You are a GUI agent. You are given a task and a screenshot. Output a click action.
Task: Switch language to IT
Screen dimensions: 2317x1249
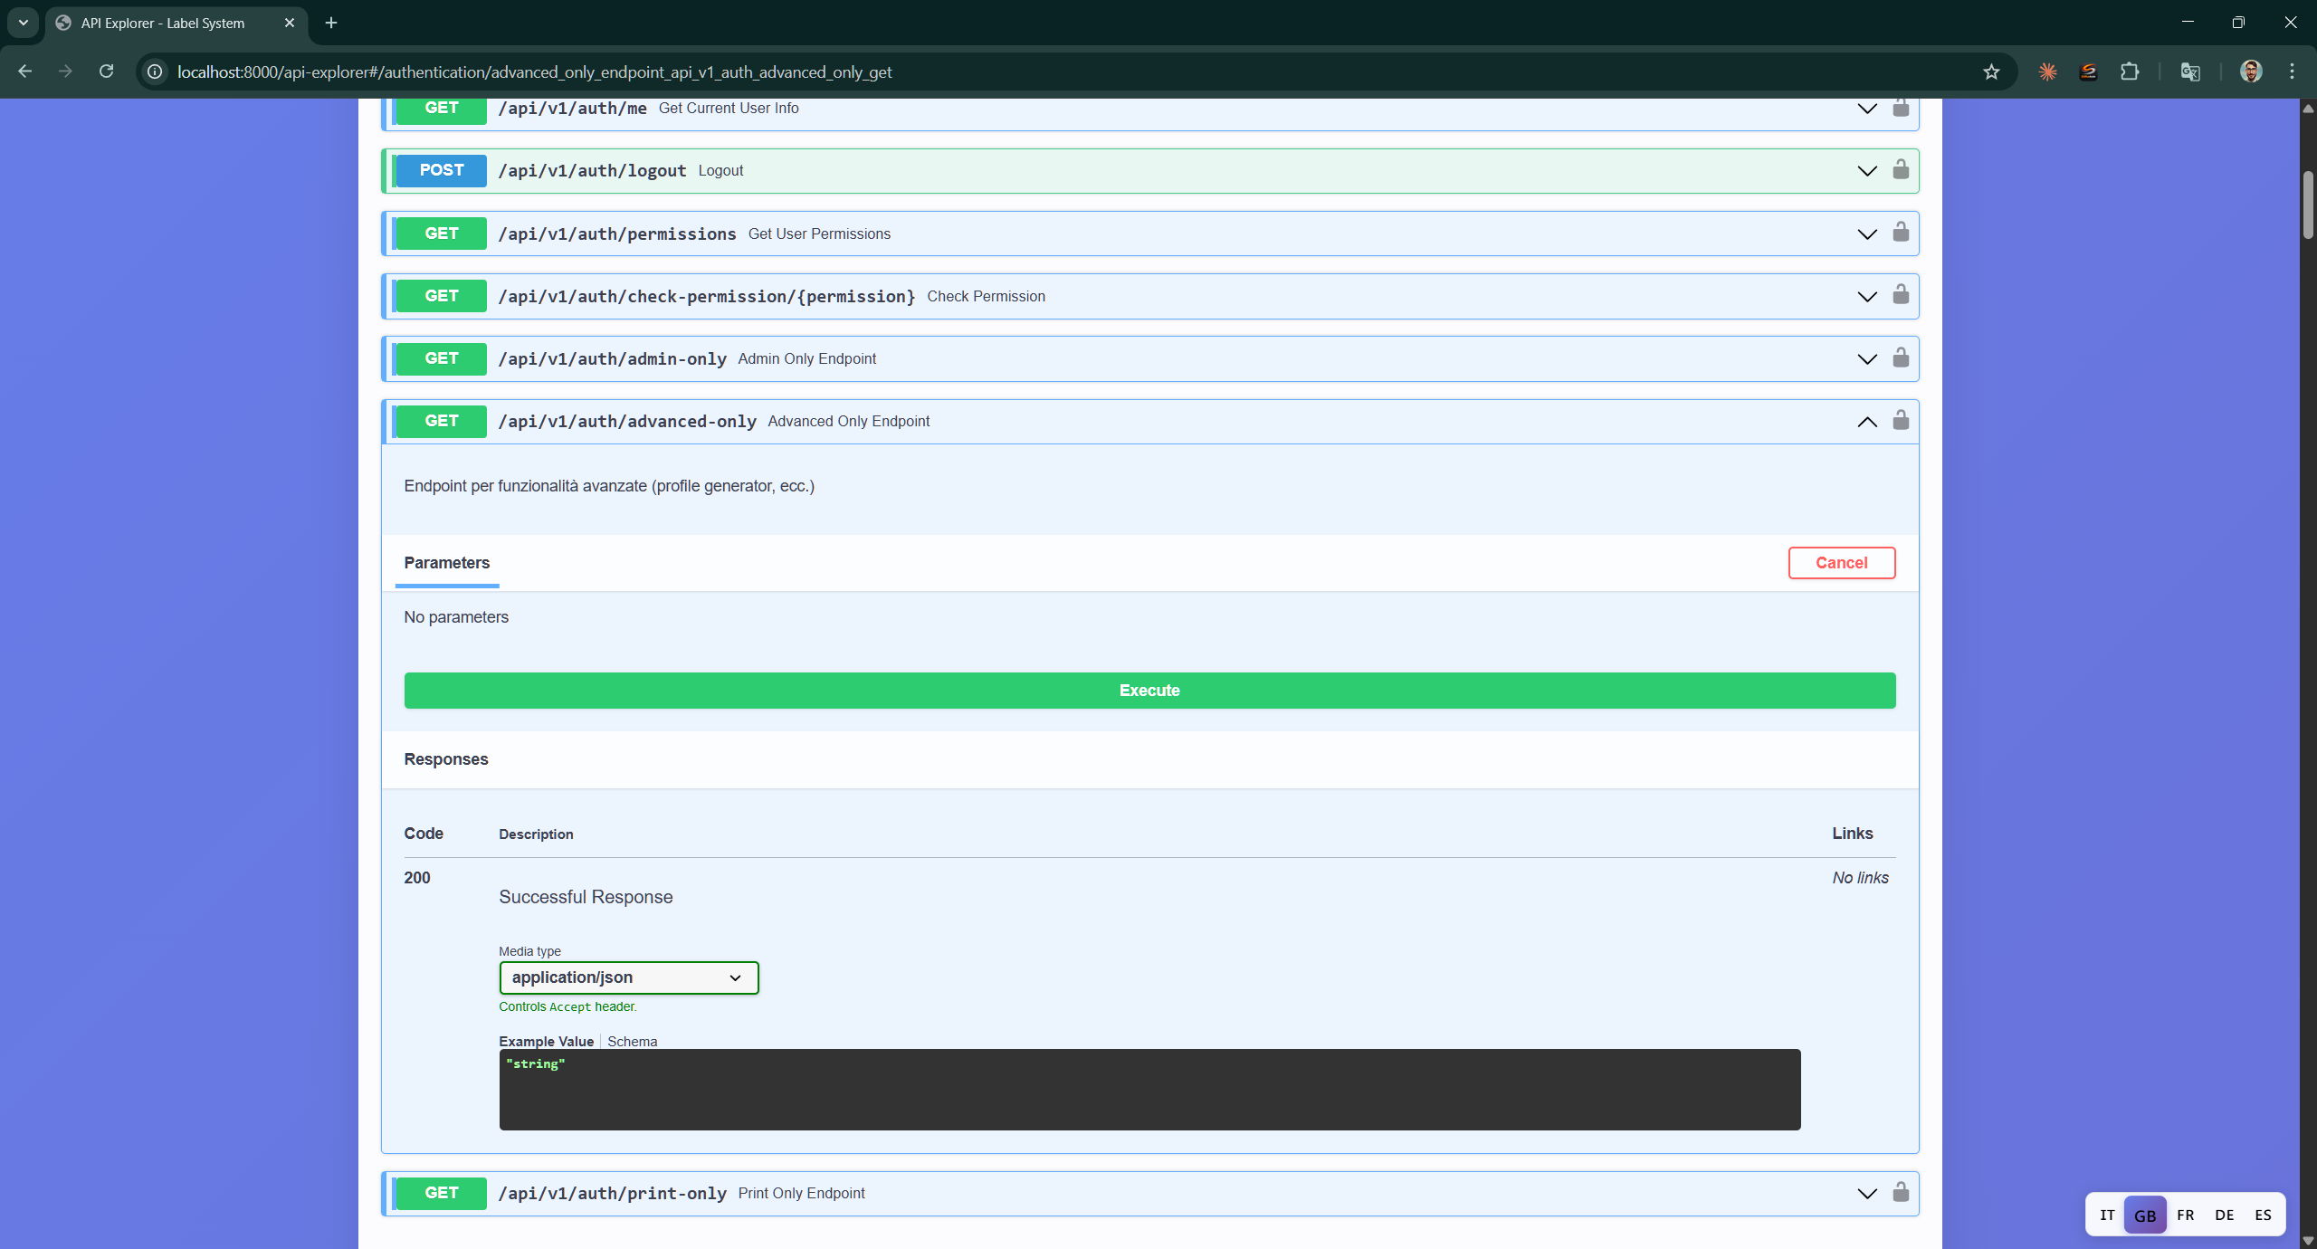tap(2107, 1216)
